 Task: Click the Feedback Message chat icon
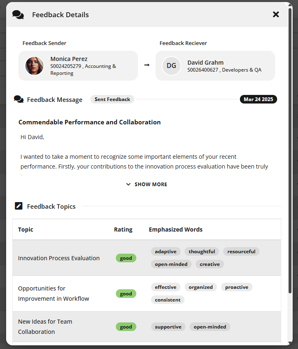19,99
